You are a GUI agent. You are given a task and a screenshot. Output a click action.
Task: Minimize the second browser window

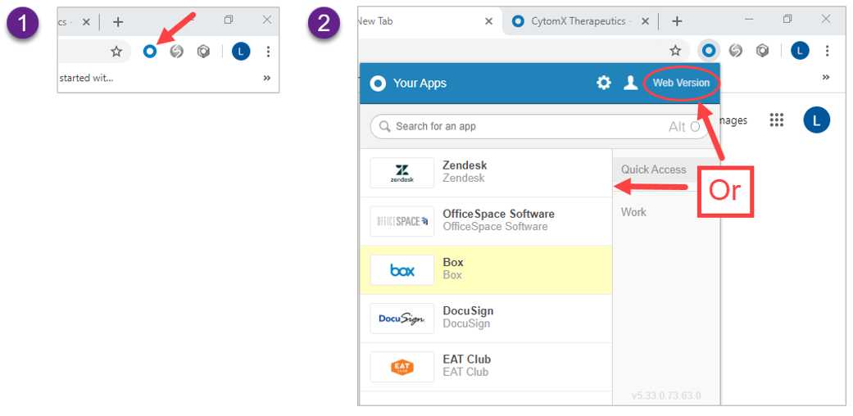[750, 20]
